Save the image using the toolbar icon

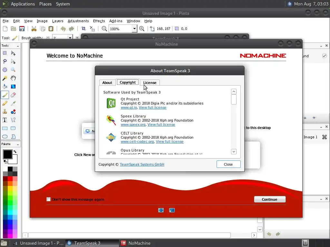coord(22,29)
